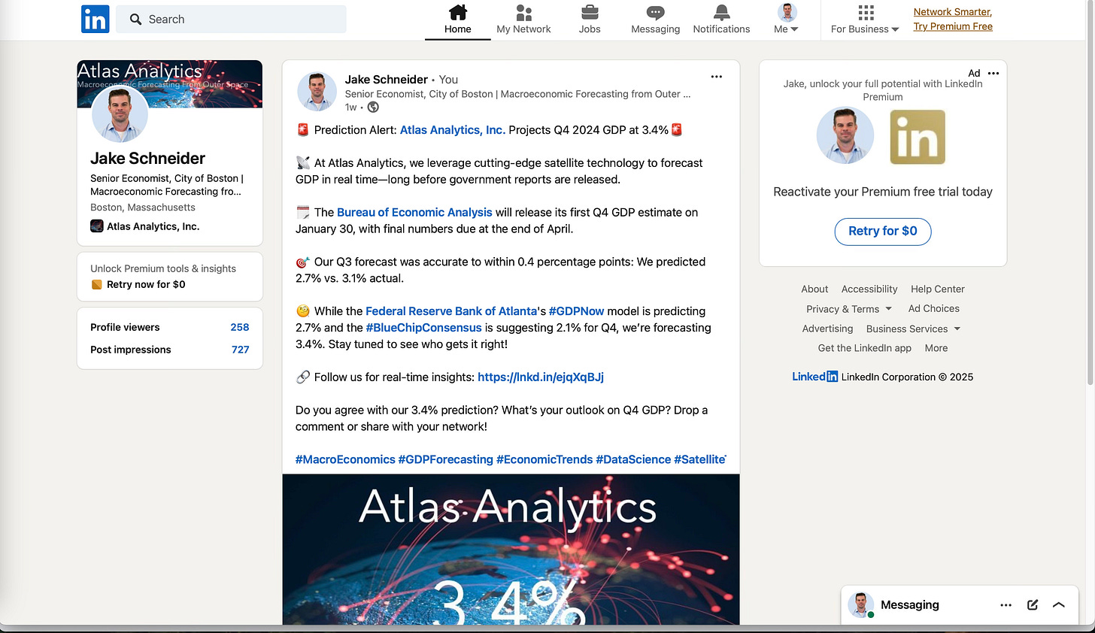Click Messaging overlay three-dot options
Image resolution: width=1095 pixels, height=633 pixels.
(1006, 605)
